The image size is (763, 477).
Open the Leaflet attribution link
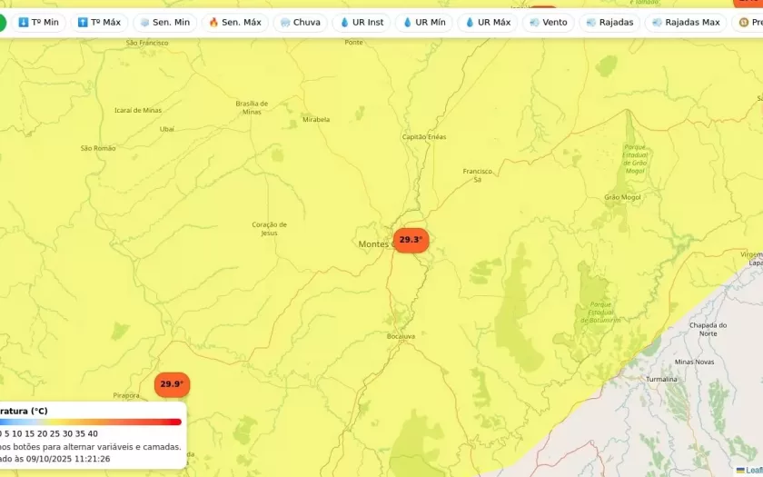click(752, 470)
